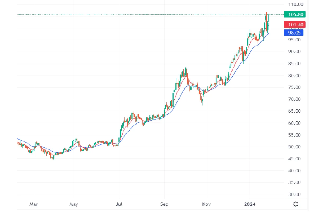Click the 110.00 price scale value

click(x=295, y=4)
